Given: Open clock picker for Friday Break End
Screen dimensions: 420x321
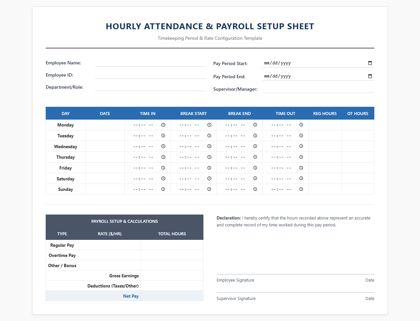Looking at the screenshot, I should click(x=255, y=168).
